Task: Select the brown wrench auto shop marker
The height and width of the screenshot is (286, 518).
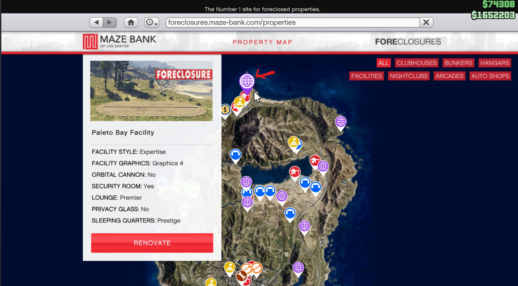Action: coord(242,276)
